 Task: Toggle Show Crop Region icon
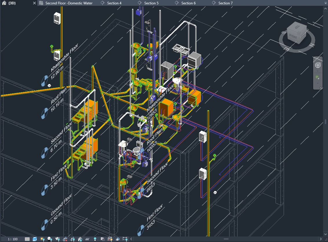[x=72, y=239]
